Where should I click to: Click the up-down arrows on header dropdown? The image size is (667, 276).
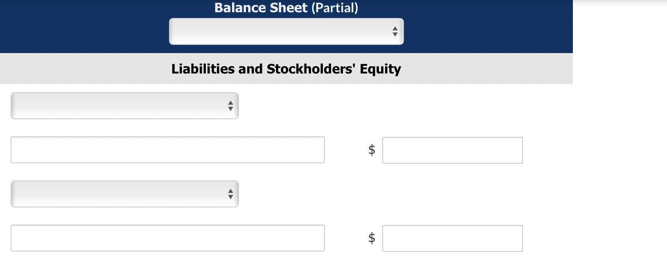tap(395, 31)
